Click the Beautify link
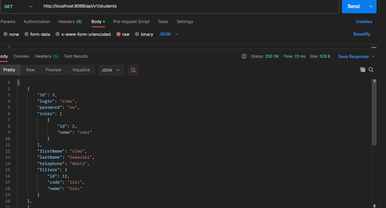This screenshot has height=208, width=386. (362, 34)
